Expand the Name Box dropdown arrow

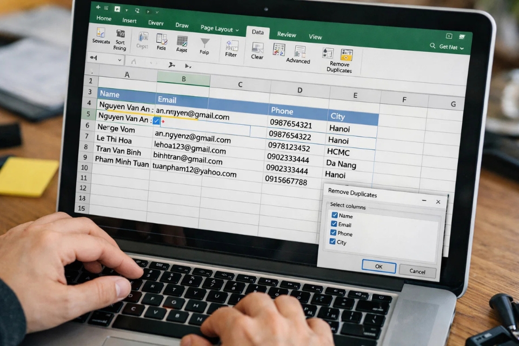[x=119, y=60]
